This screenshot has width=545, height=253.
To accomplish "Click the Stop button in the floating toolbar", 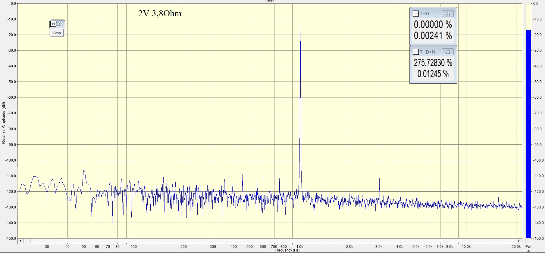I will 57,33.
